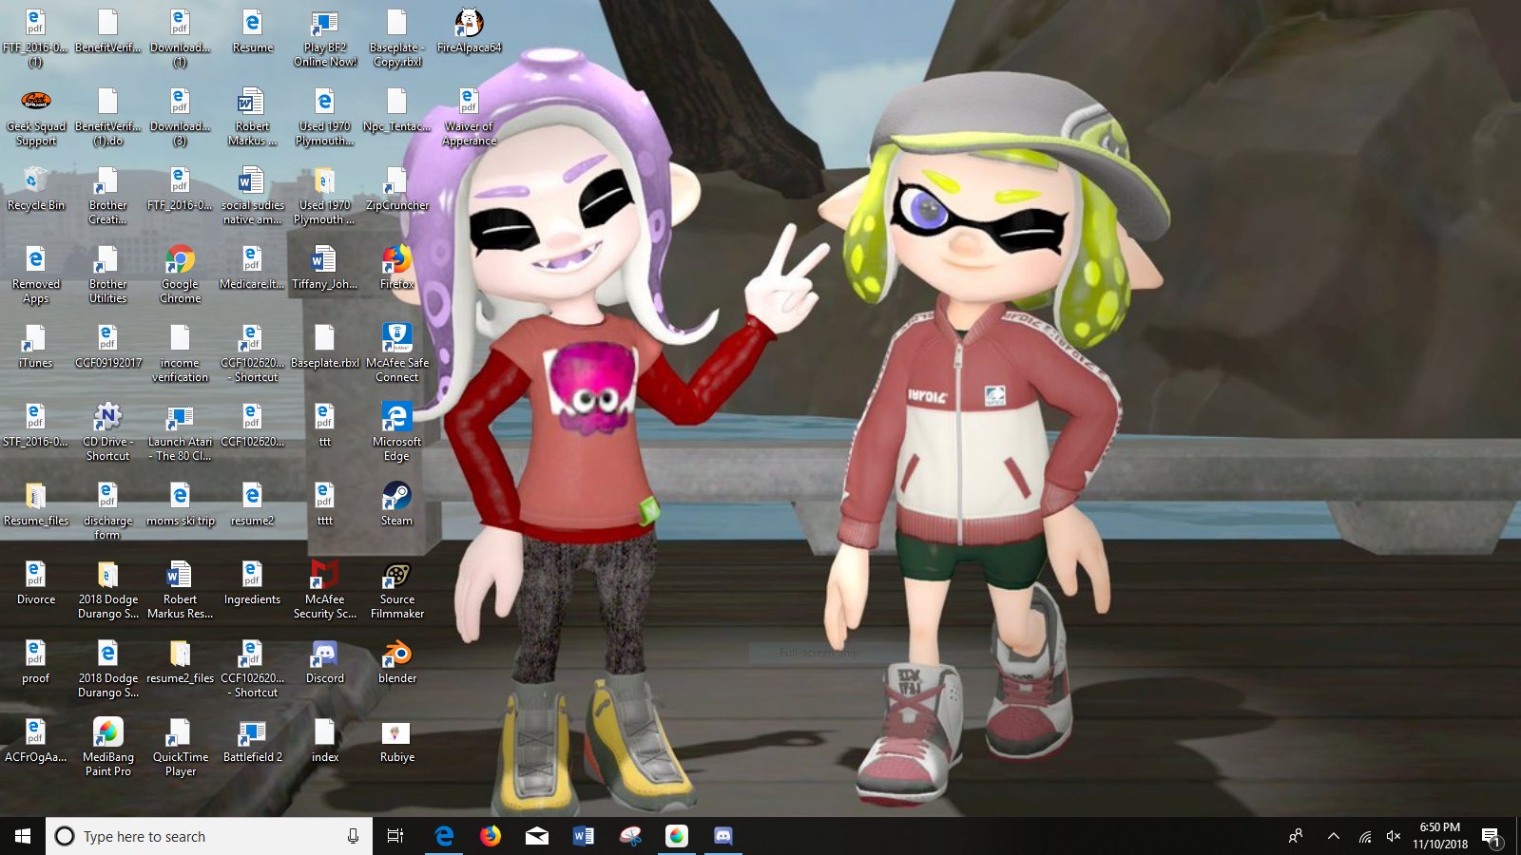Open the Ingredients pdf file
The width and height of the screenshot is (1521, 855).
point(252,582)
